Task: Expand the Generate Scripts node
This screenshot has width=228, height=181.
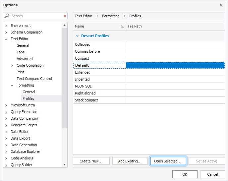Action: coord(6,125)
